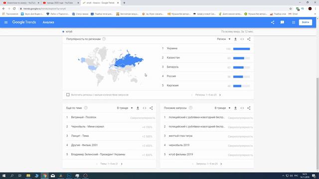Go to the next page of topics

(x=122, y=164)
